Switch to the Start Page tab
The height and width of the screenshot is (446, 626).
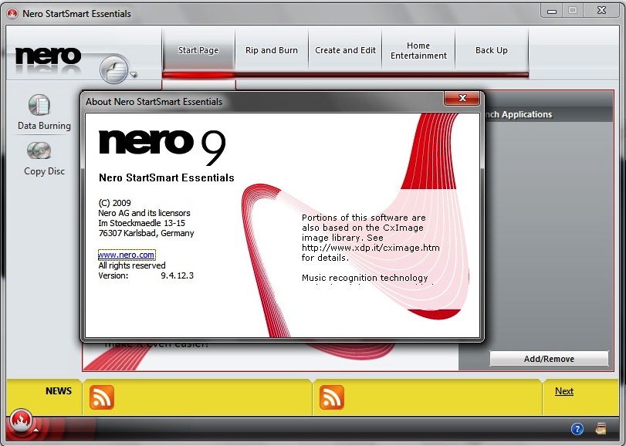[198, 50]
